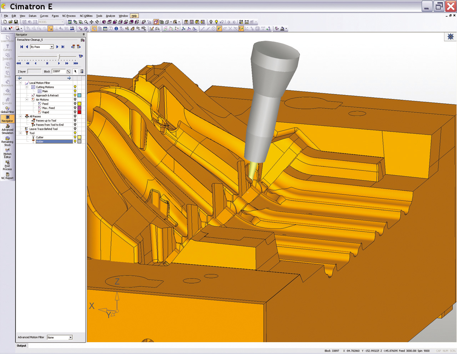Open the Advanced Simulation mode
The width and height of the screenshot is (457, 354).
point(7,129)
